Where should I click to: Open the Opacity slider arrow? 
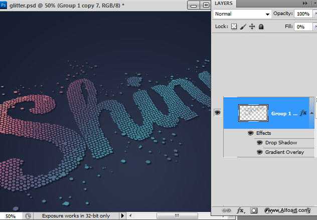[x=314, y=14]
